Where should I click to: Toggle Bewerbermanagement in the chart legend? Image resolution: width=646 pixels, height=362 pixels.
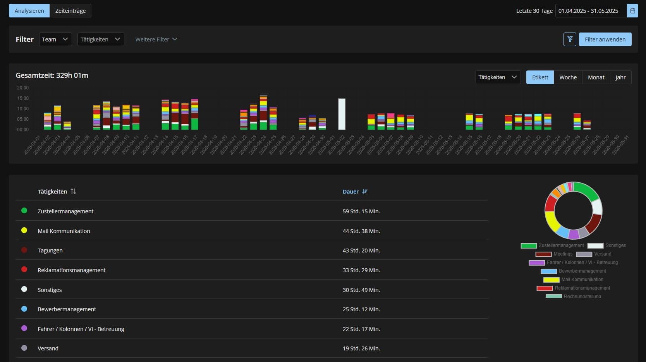click(573, 271)
